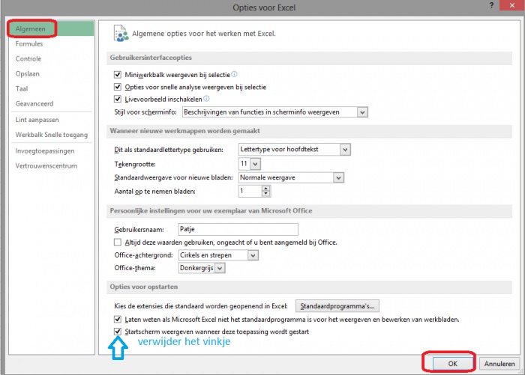Click the Wanneer nieuwe werkmappen worden gemaakt header
525x375 pixels.
click(x=309, y=131)
